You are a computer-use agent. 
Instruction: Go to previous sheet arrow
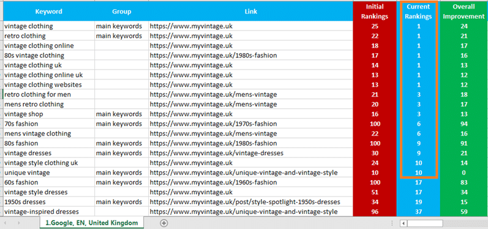point(6,223)
